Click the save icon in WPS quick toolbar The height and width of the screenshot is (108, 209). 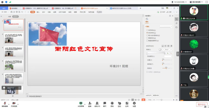[x=11, y=12]
